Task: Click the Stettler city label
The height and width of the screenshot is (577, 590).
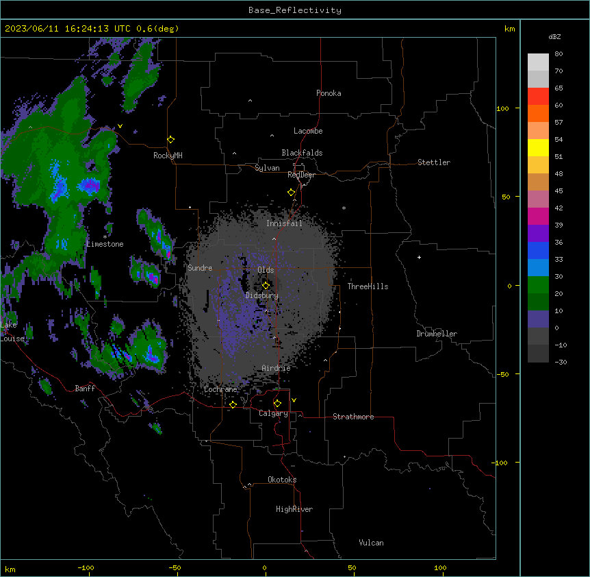Action: pyautogui.click(x=434, y=162)
